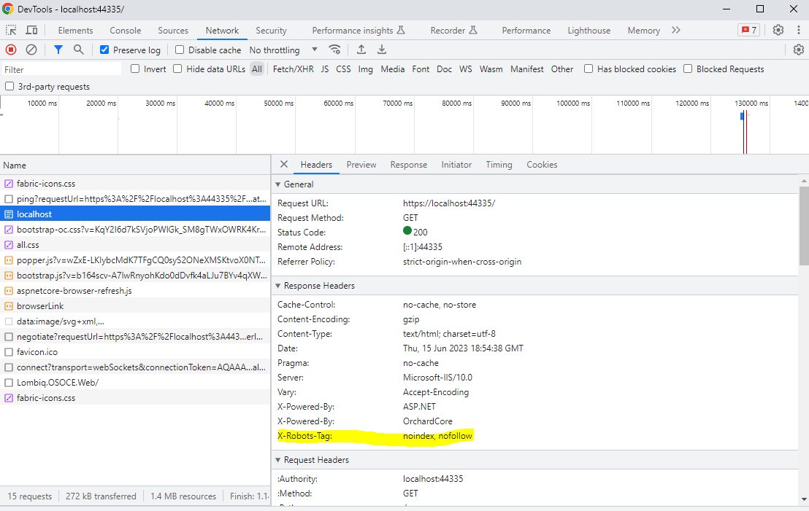809x511 pixels.
Task: Toggle the device toolbar icon
Action: (31, 30)
